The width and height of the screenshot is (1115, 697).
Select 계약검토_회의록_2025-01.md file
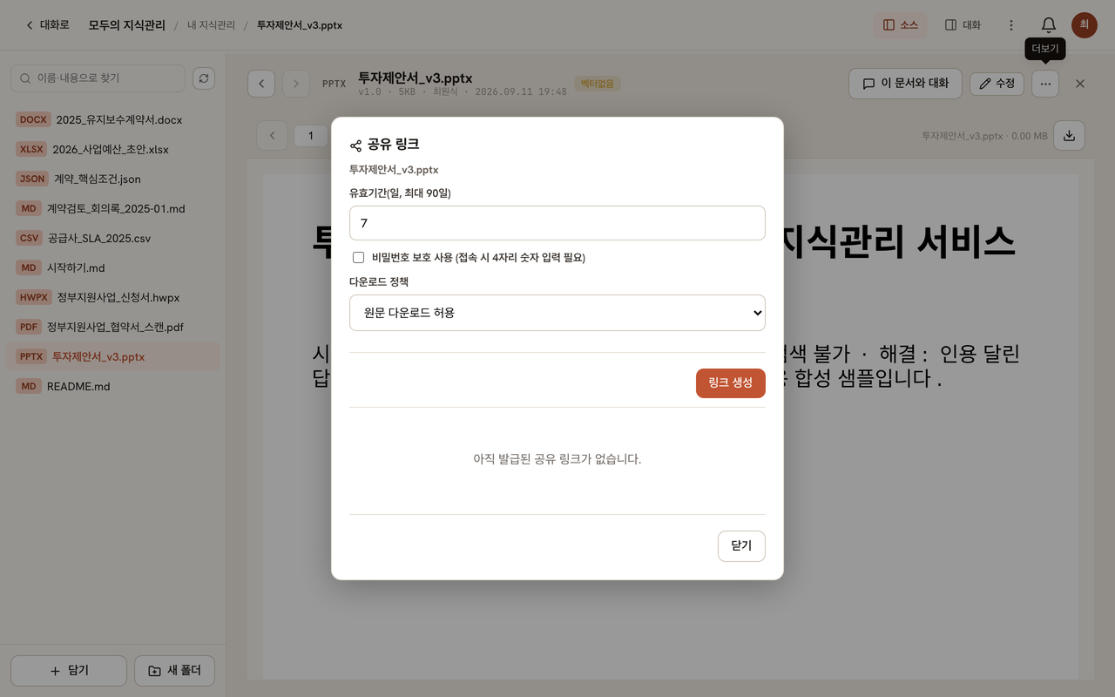[112, 209]
